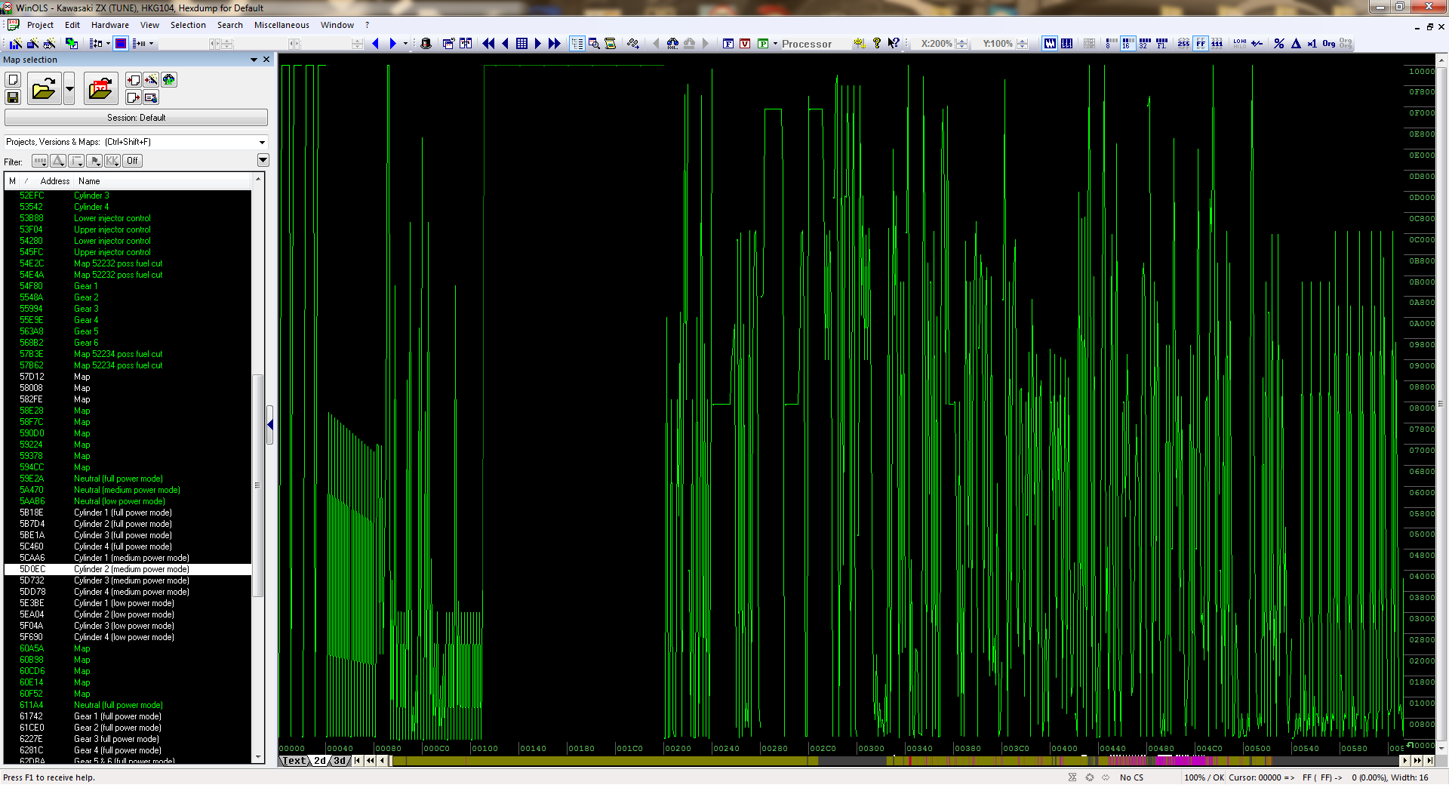
Task: Click the yellow question mark help icon
Action: (x=876, y=44)
